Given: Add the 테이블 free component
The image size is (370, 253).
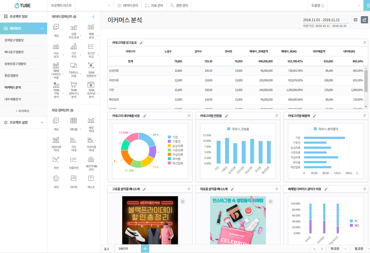Looking at the screenshot, I should coord(74,124).
